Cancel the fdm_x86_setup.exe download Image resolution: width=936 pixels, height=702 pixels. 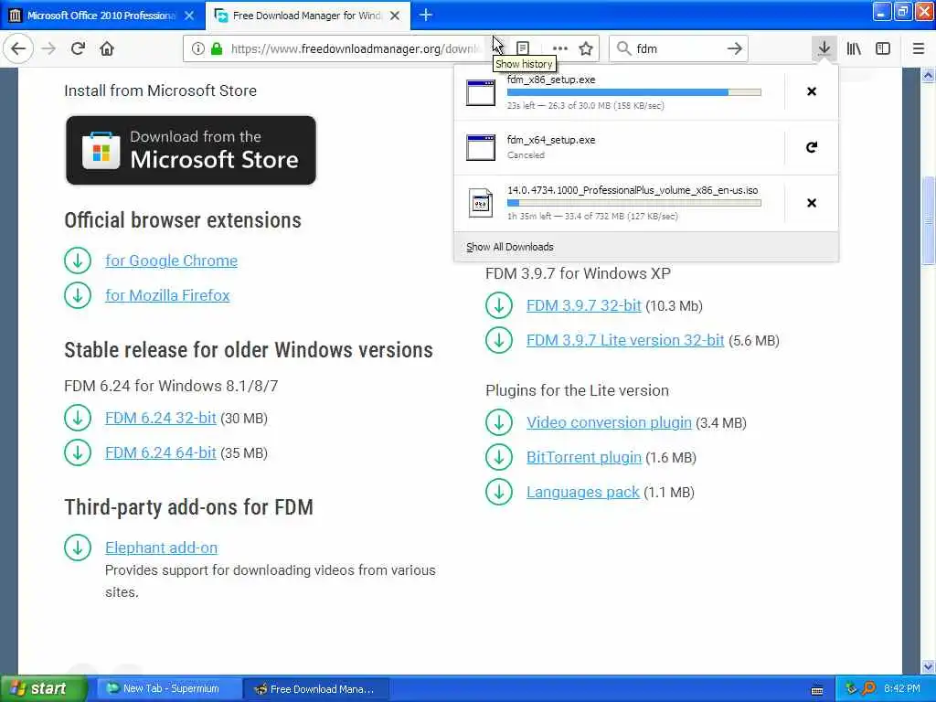[x=812, y=91]
